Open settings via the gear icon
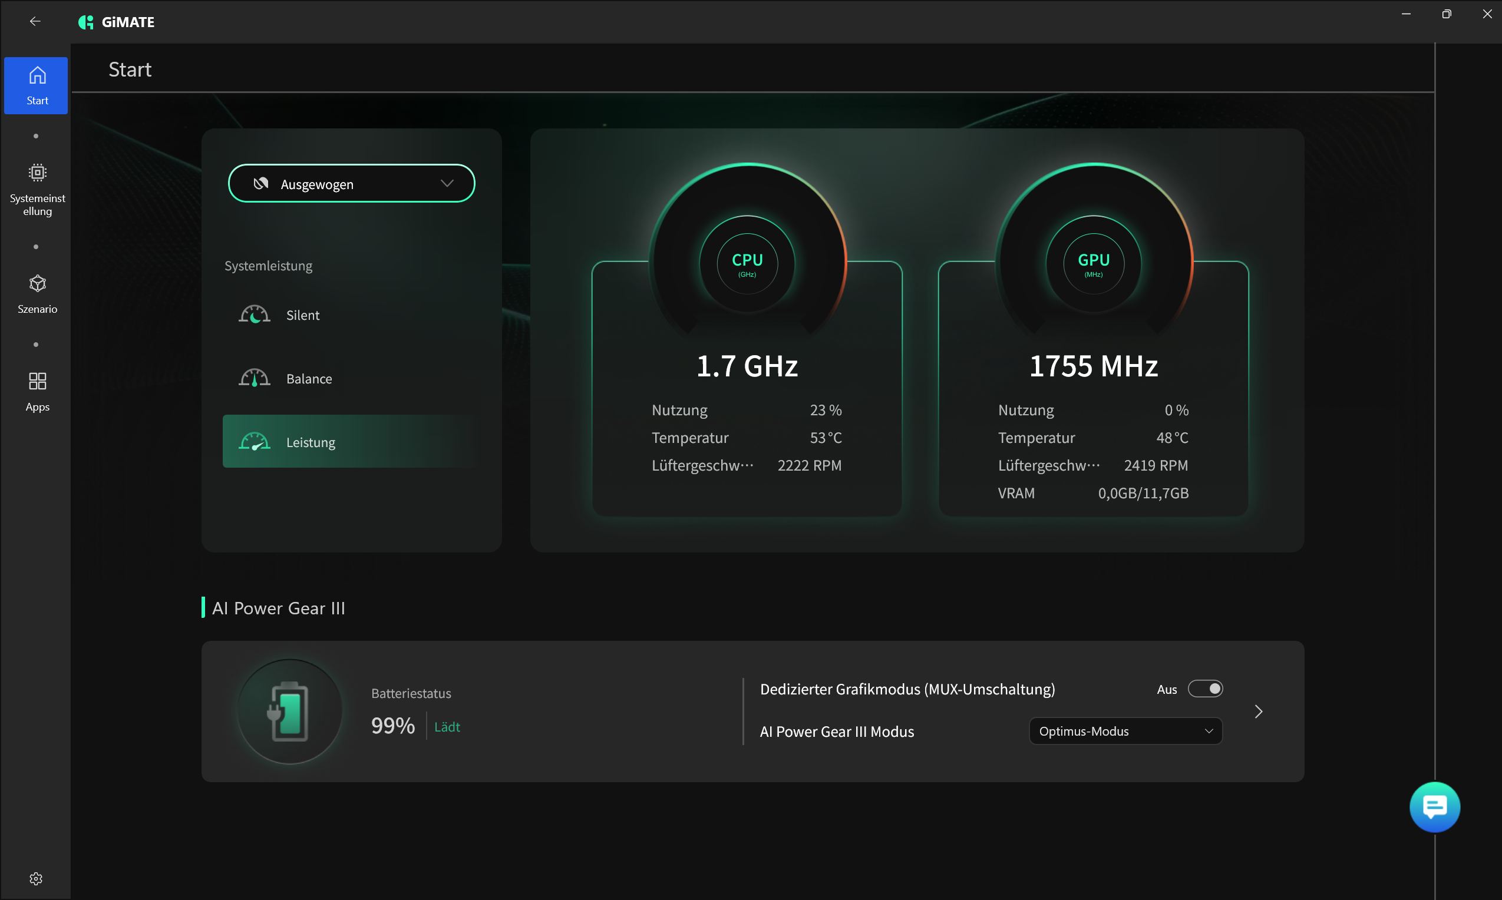The image size is (1502, 900). (x=36, y=878)
